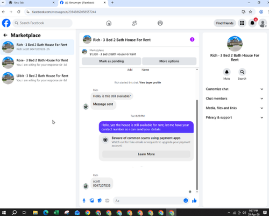Open Windows Start menu
This screenshot has height=216, width=269.
point(4,213)
